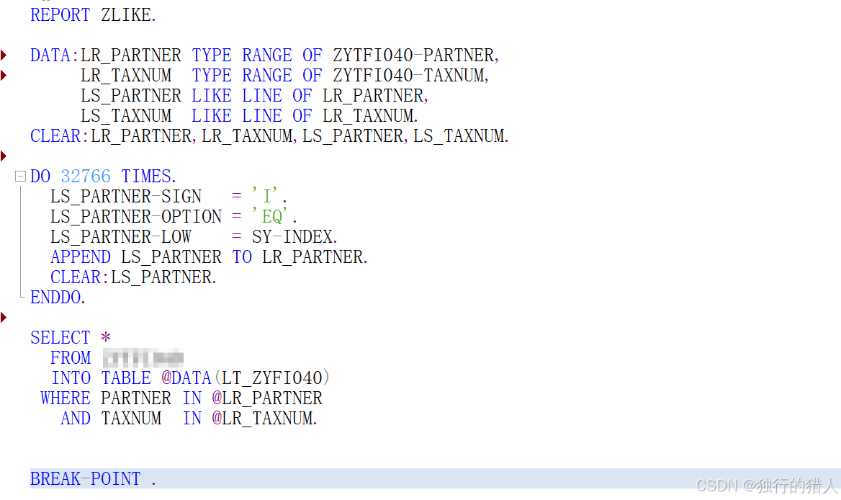Click the red marker beside DATA:LR_PARTNER line

(x=4, y=55)
